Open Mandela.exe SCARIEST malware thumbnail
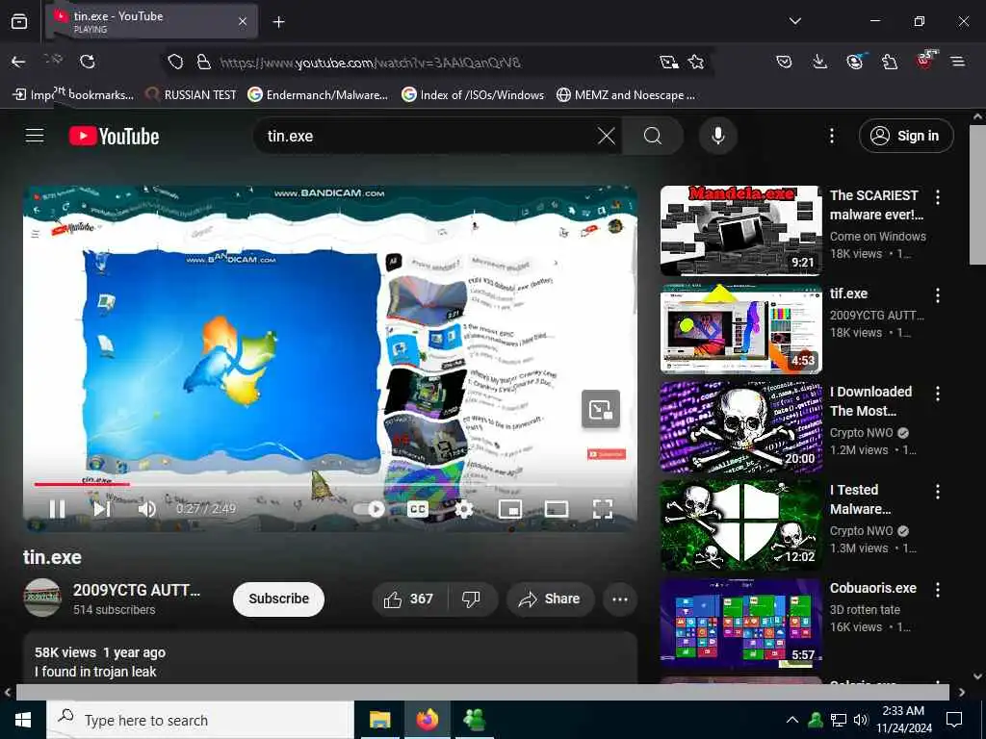Image resolution: width=986 pixels, height=739 pixels. click(x=740, y=231)
